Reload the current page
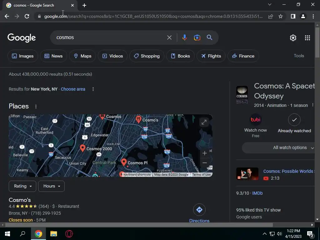Image resolution: width=320 pixels, height=240 pixels. tap(27, 16)
